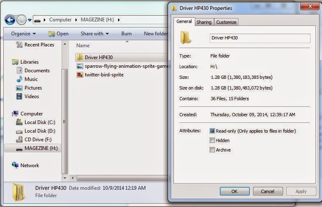Expand the arrow after Computer breadcrumb
This screenshot has width=322, height=207.
76,20
